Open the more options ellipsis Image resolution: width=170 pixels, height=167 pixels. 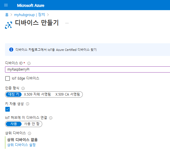point(67,23)
